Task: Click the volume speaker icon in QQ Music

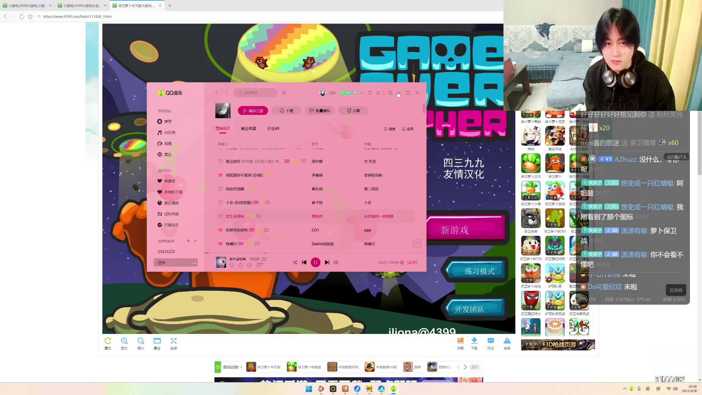Action: point(336,262)
